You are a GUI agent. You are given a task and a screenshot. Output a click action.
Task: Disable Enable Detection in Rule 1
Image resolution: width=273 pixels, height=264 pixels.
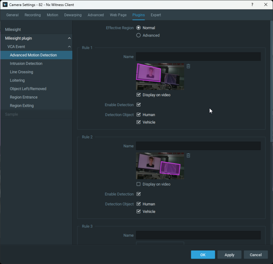click(x=138, y=105)
